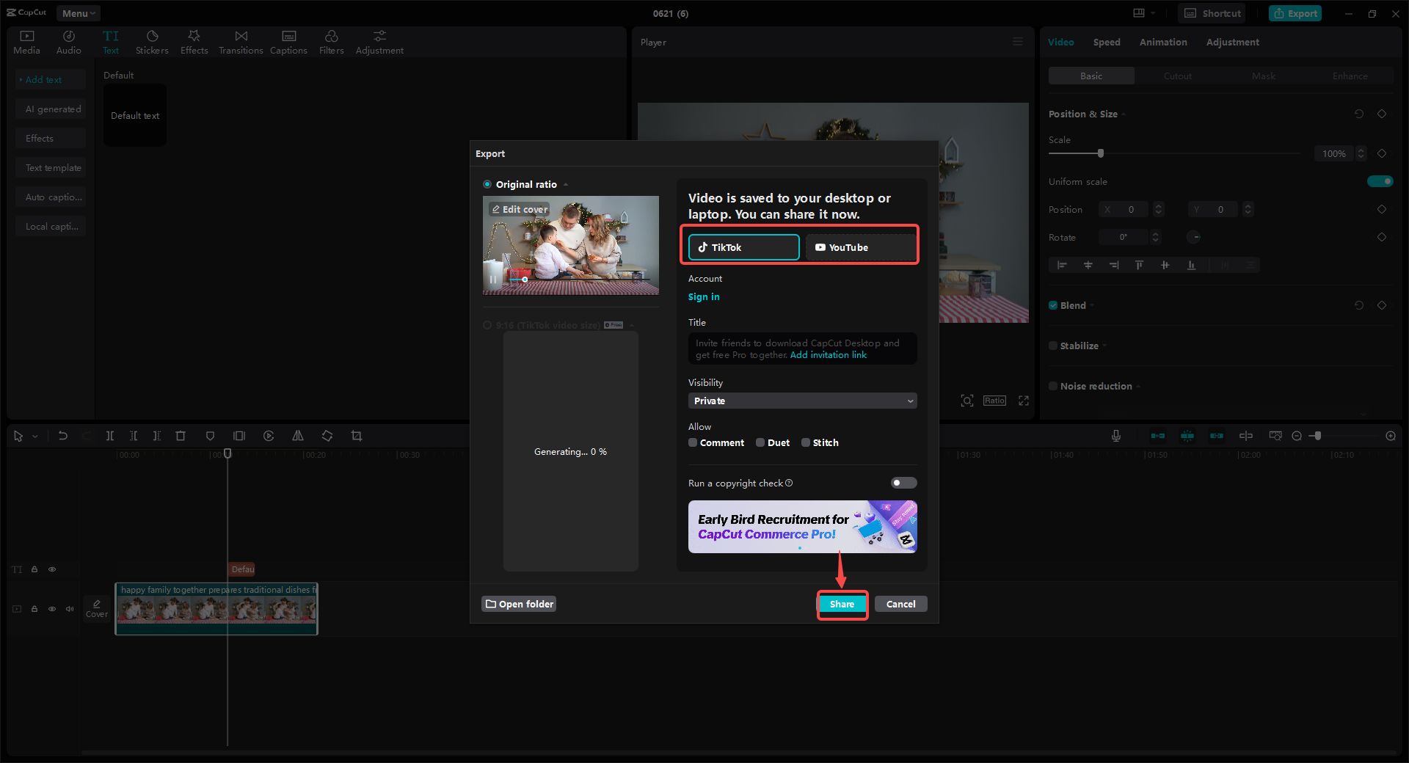Check the Stabilize checkbox

pyautogui.click(x=1053, y=346)
